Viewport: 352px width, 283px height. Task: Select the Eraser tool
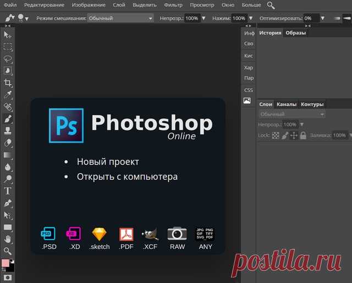(x=8, y=143)
